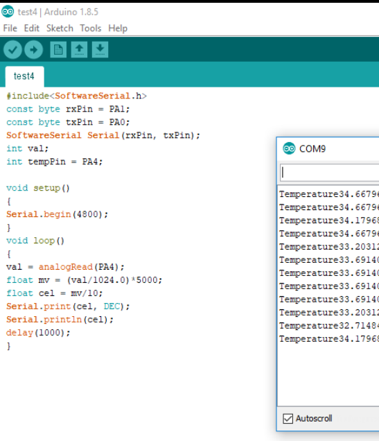Select the test4 sketch tab
379x441 pixels.
pos(24,76)
